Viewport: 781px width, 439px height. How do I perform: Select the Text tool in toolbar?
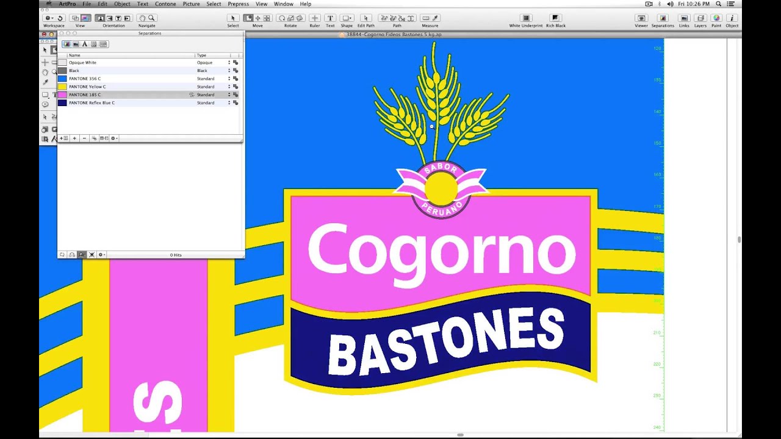(x=330, y=18)
